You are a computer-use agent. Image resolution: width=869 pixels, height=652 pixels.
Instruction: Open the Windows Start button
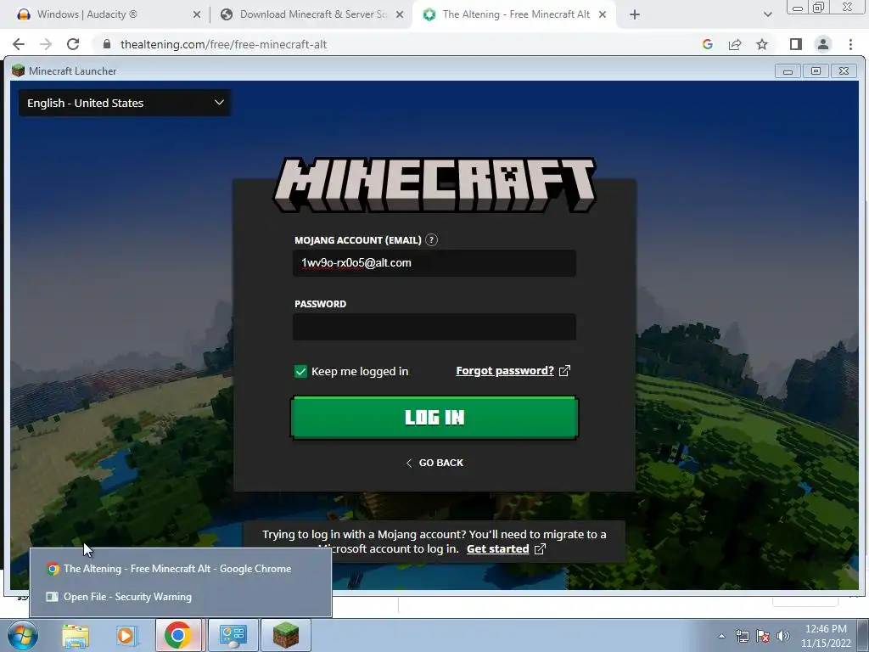(x=23, y=635)
